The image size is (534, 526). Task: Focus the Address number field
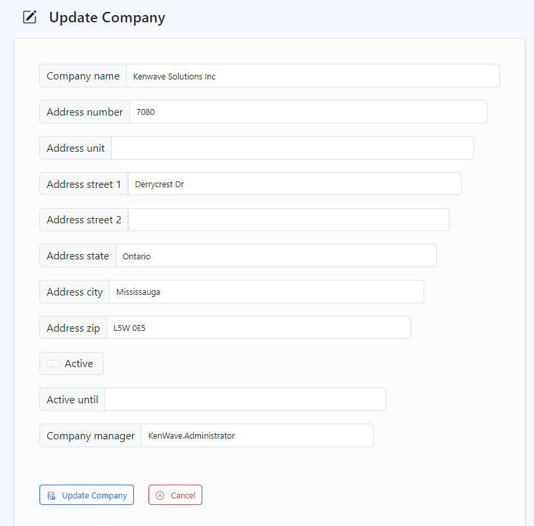point(308,112)
